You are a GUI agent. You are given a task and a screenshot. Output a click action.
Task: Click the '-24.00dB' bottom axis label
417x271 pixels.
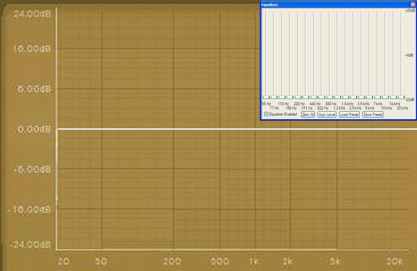pos(31,244)
